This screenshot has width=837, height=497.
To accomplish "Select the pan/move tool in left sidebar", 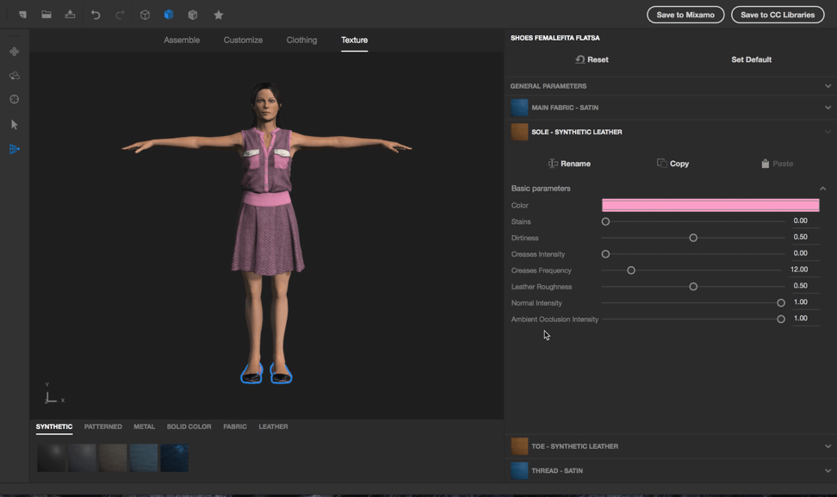I will [15, 52].
